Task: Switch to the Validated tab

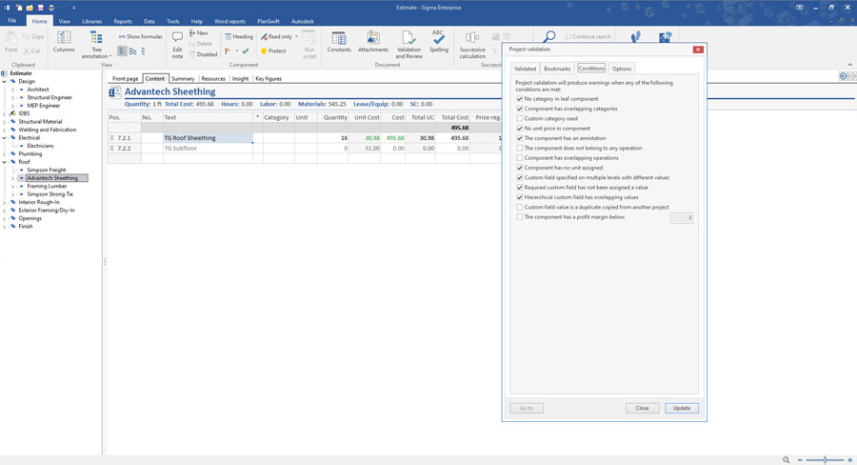Action: (525, 69)
